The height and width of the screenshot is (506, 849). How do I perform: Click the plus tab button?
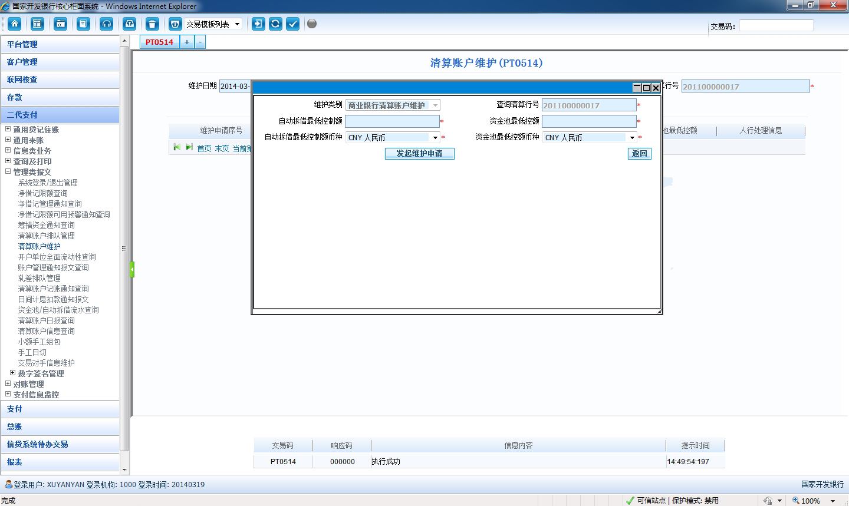tap(187, 42)
